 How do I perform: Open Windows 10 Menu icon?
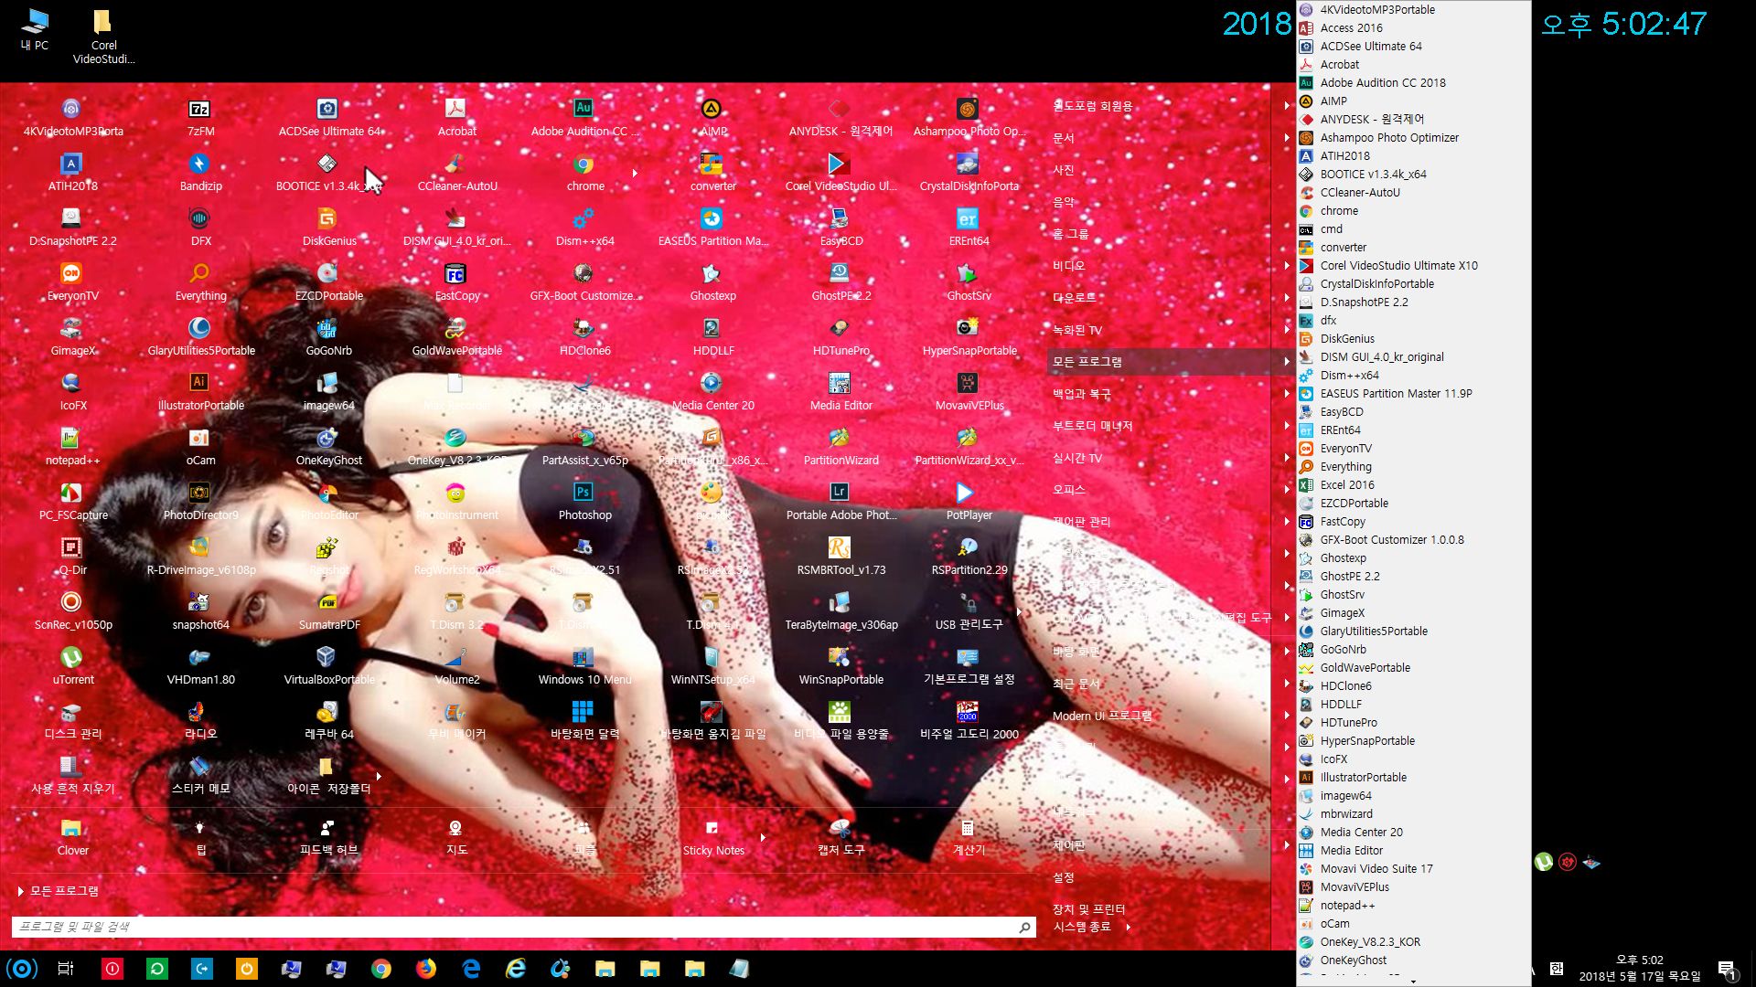(x=584, y=666)
